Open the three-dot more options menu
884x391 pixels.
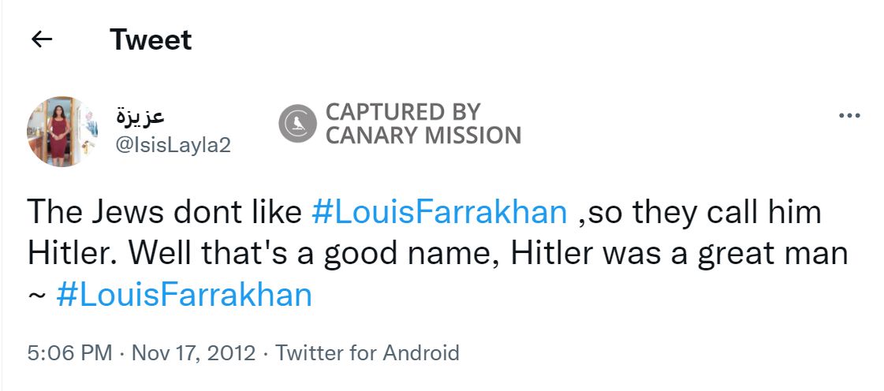(x=849, y=115)
